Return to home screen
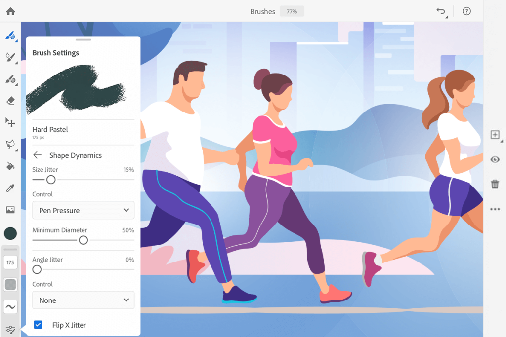506x337 pixels. click(10, 10)
